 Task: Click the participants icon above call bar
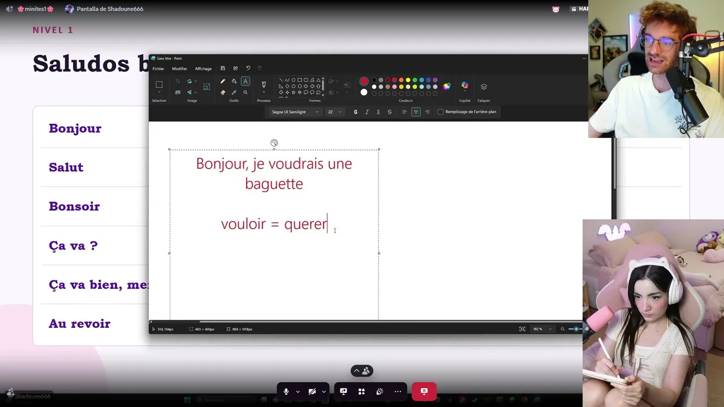366,371
